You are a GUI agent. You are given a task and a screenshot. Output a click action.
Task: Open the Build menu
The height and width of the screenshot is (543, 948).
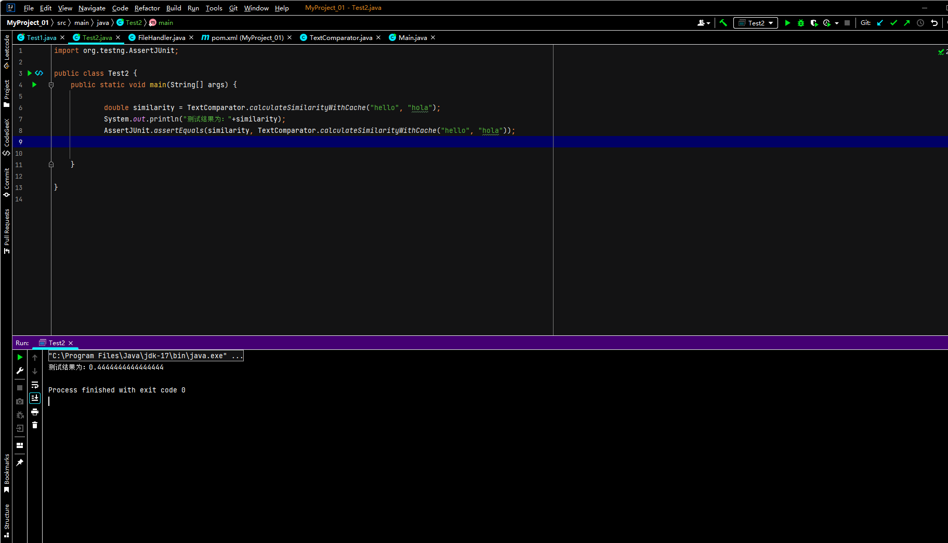[x=174, y=8]
